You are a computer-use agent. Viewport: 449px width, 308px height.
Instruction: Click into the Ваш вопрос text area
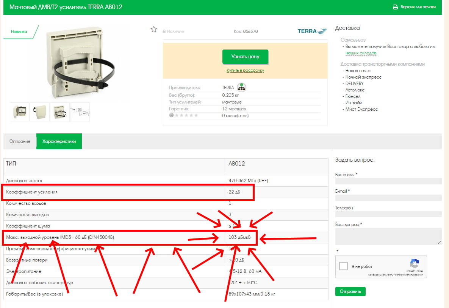(388, 236)
